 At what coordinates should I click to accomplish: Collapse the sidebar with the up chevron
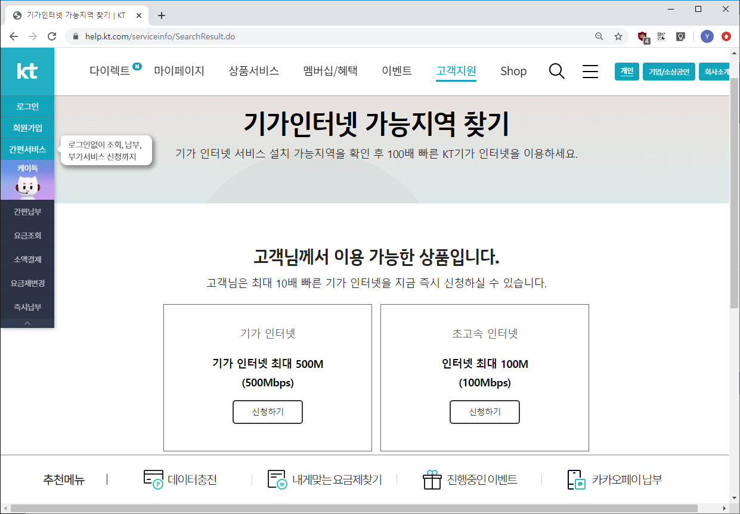(x=27, y=323)
